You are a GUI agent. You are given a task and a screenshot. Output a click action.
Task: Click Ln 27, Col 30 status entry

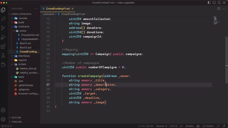click(146, 126)
